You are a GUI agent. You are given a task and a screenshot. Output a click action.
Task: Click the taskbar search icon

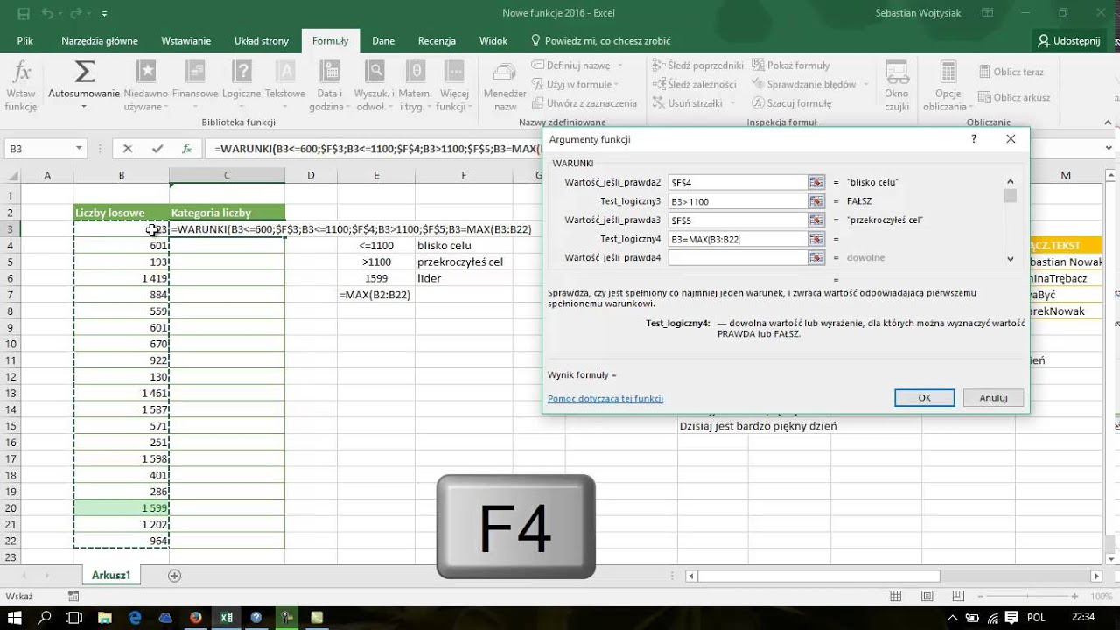(45, 618)
